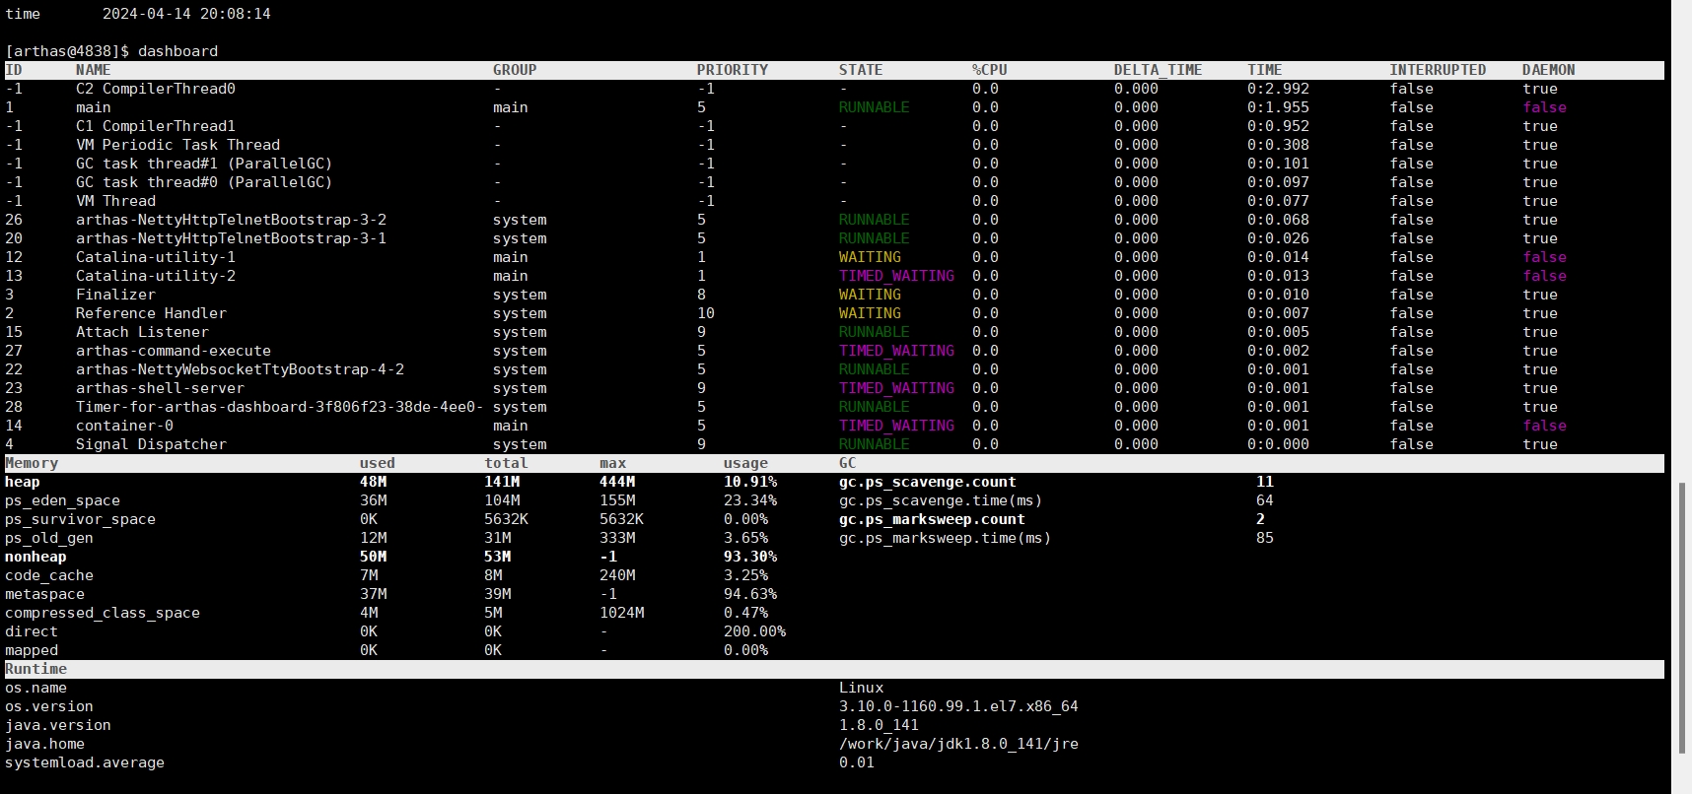The height and width of the screenshot is (794, 1692).
Task: Click the 'time' label in the top line
Action: pos(23,14)
